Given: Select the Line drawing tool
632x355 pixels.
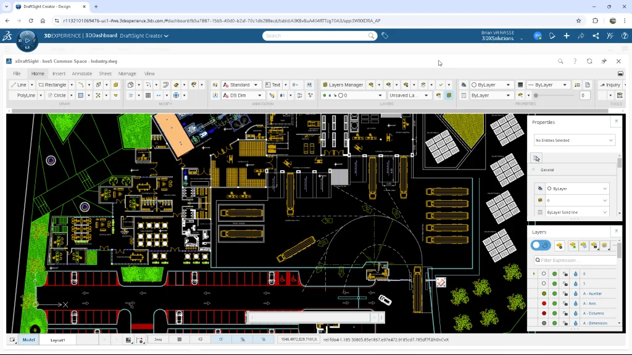Looking at the screenshot, I should click(x=19, y=84).
